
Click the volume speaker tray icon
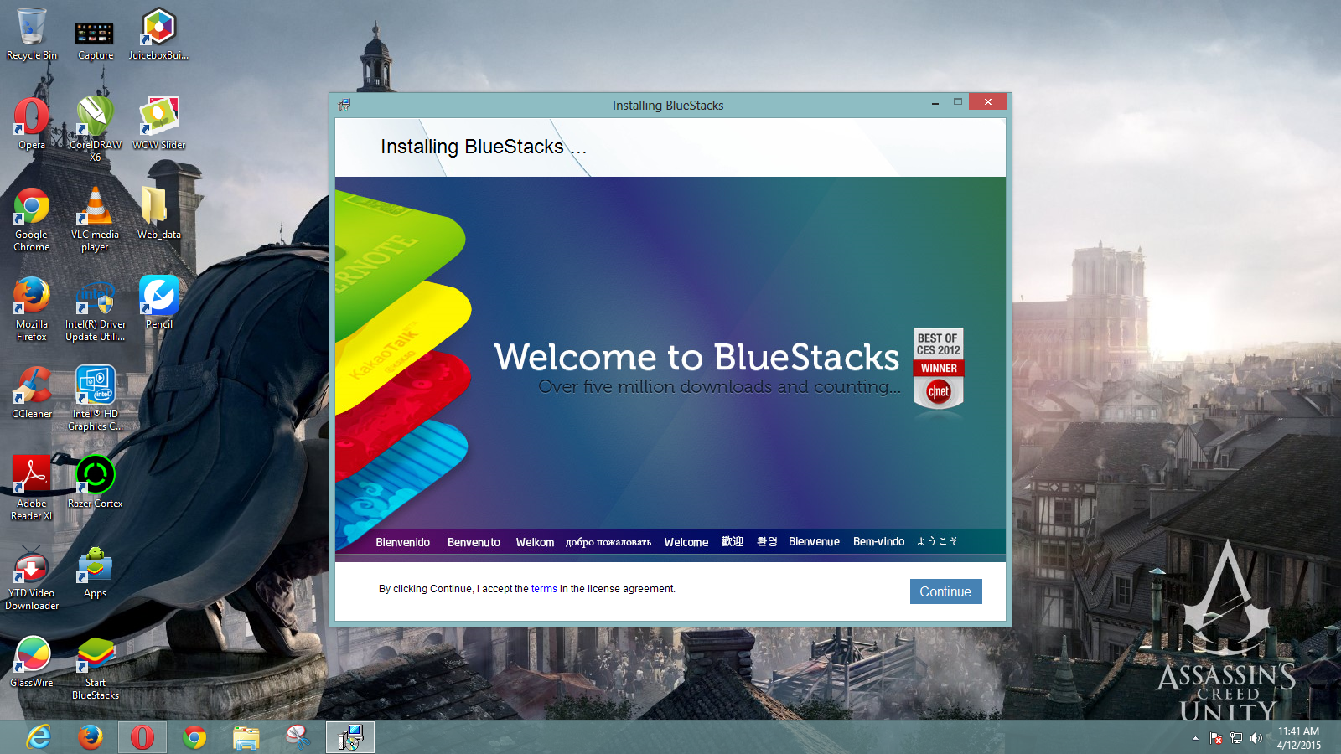click(x=1256, y=738)
